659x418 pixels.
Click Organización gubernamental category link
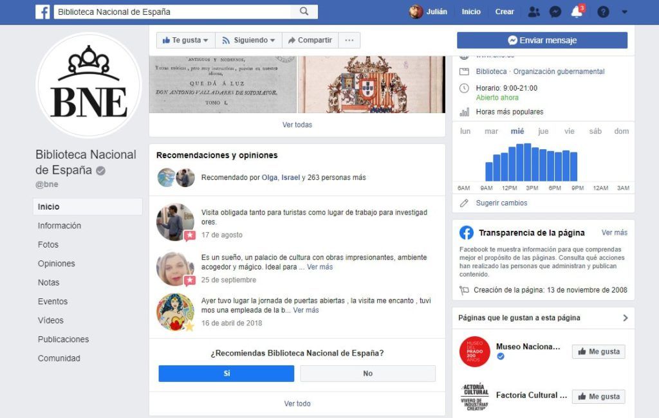click(559, 71)
